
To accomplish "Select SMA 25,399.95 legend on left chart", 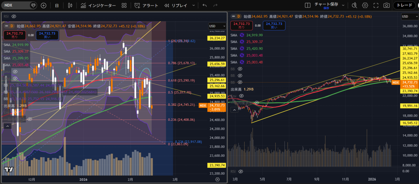I will [x=16, y=58].
